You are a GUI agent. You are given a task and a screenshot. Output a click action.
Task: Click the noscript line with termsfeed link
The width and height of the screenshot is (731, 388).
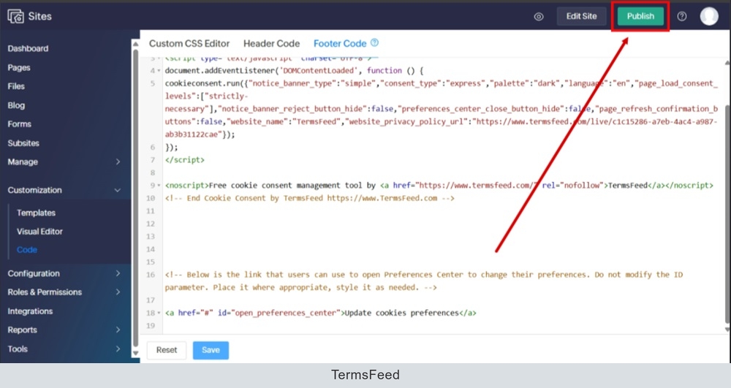(439, 186)
